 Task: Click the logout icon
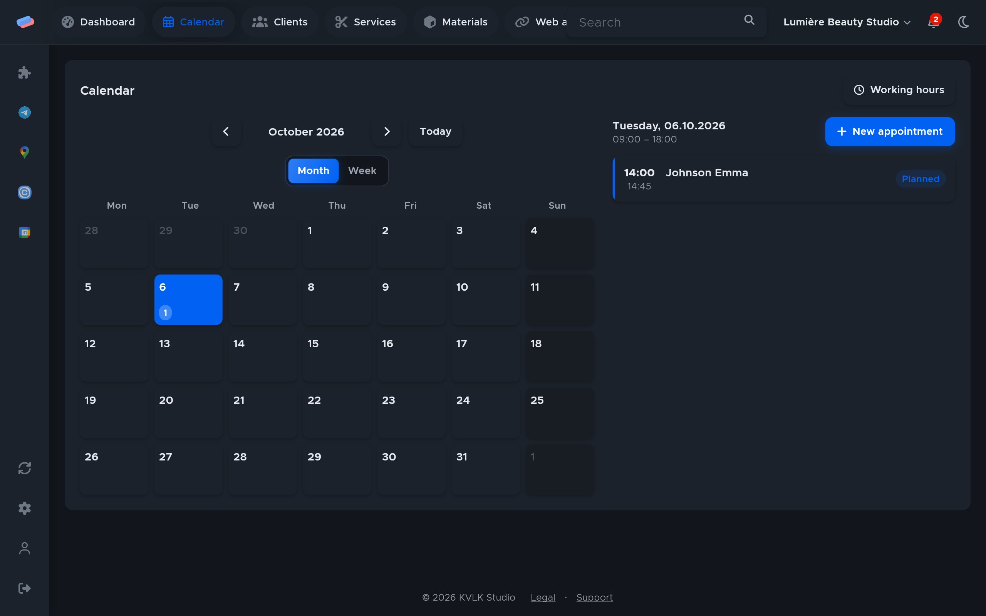[x=24, y=588]
